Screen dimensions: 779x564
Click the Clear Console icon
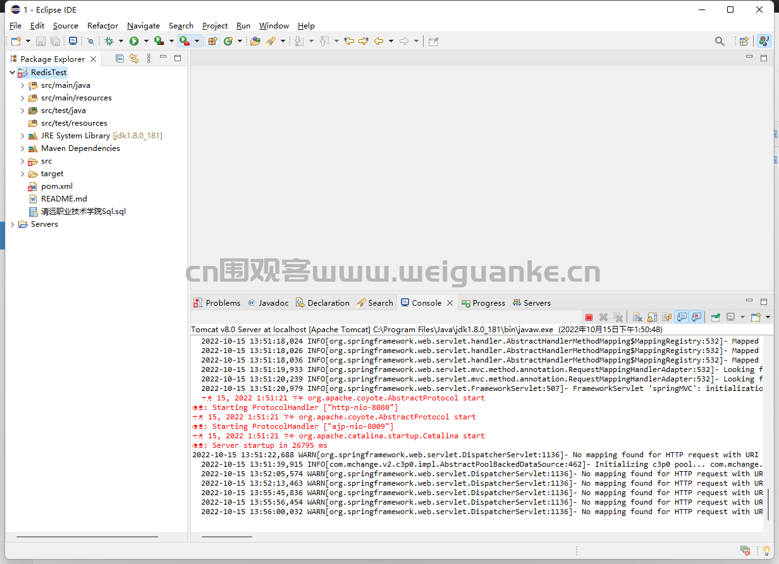pos(637,317)
